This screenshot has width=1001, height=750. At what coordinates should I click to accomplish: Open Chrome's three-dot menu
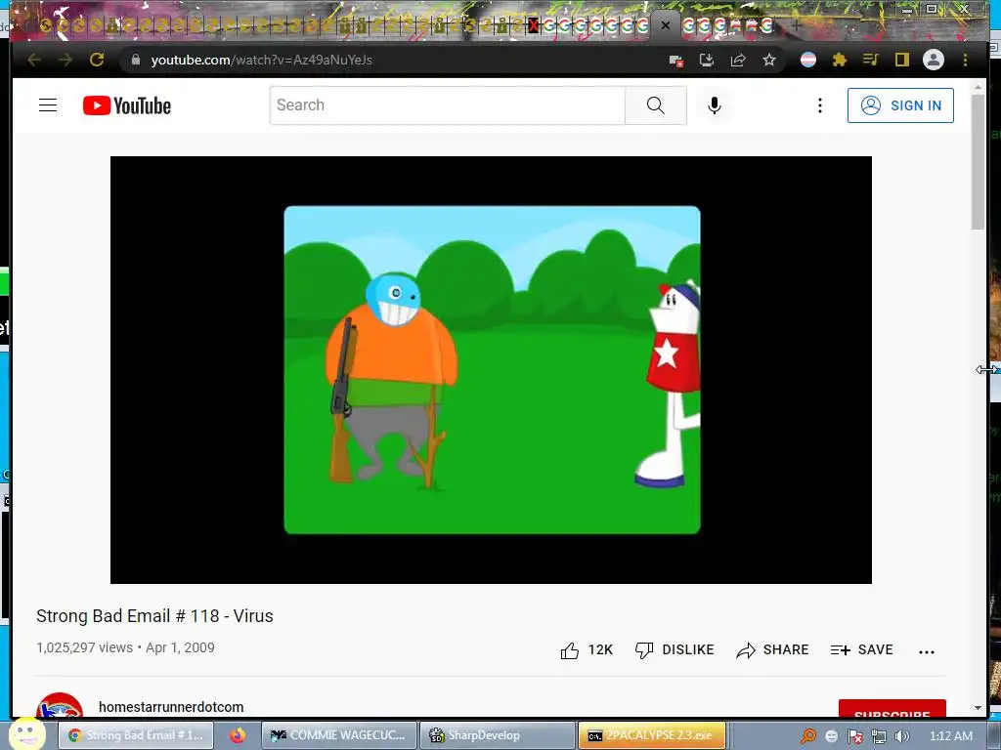pos(965,60)
